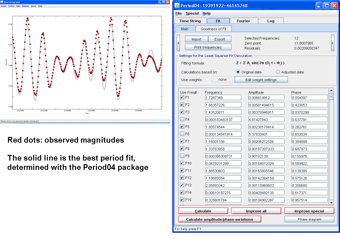Open Help menu in Period04

coord(207,13)
